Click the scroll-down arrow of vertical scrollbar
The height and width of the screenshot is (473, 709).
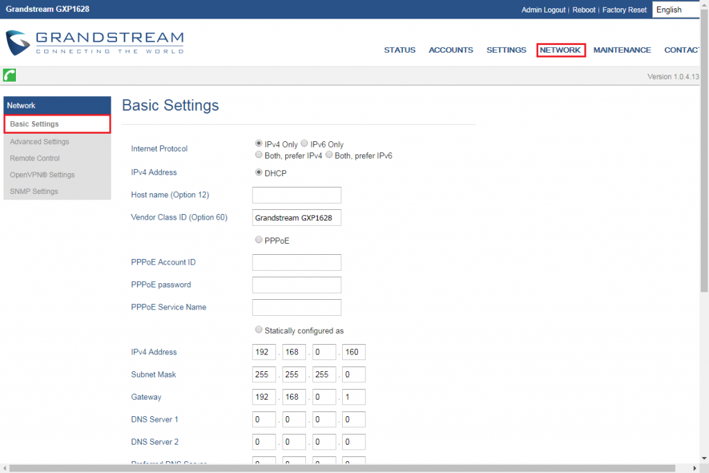coord(704,459)
